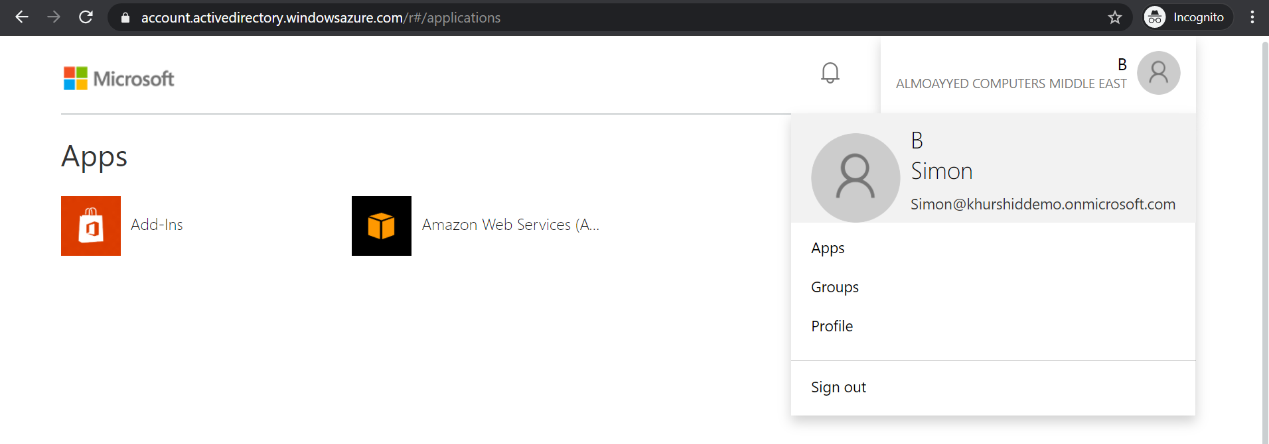Screen dimensions: 1269x444
Task: Open the Add-Ins app tile icon
Action: pyautogui.click(x=91, y=226)
